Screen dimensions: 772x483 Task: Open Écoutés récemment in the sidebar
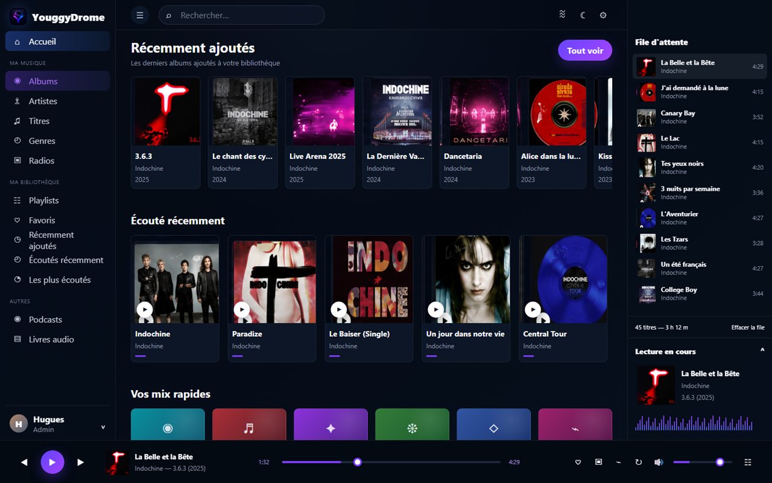click(x=58, y=260)
